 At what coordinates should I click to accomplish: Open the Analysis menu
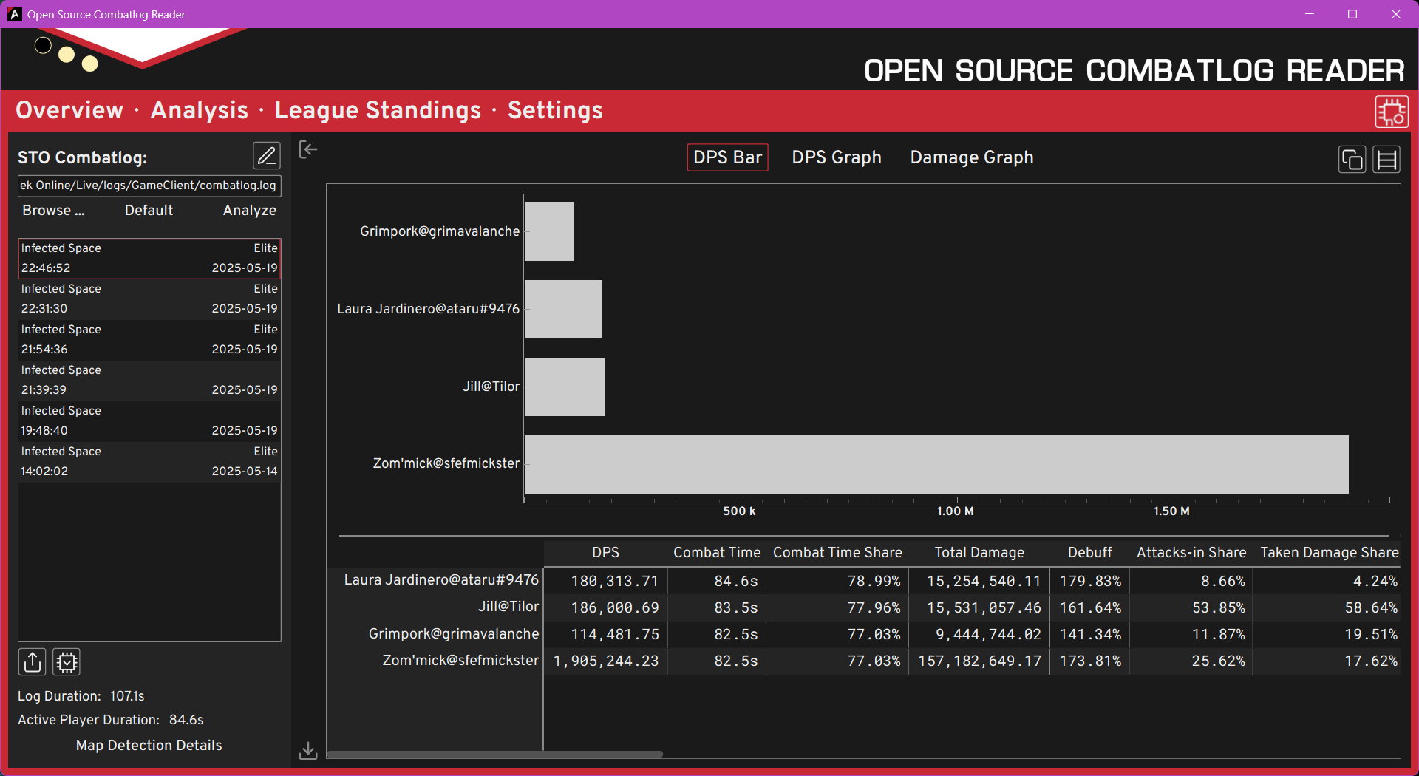click(x=199, y=110)
